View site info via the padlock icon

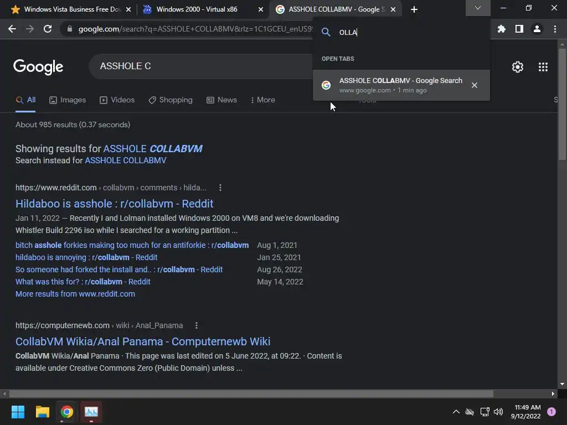pyautogui.click(x=70, y=29)
